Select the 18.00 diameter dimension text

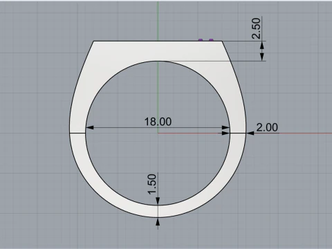(158, 122)
